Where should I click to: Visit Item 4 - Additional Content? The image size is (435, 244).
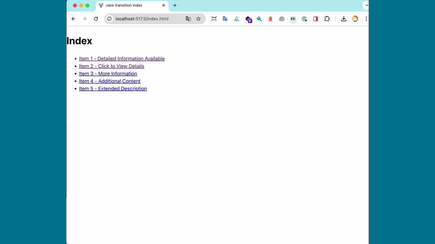(x=110, y=81)
